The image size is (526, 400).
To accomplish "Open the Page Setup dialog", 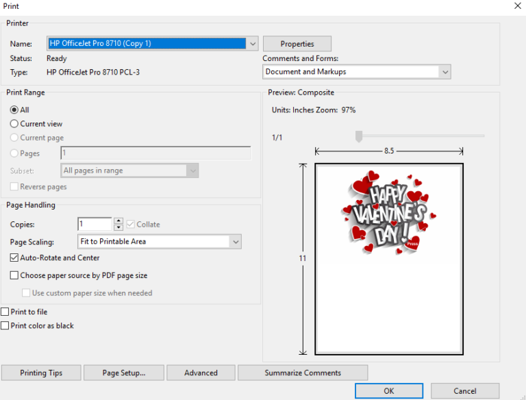I will pos(124,373).
